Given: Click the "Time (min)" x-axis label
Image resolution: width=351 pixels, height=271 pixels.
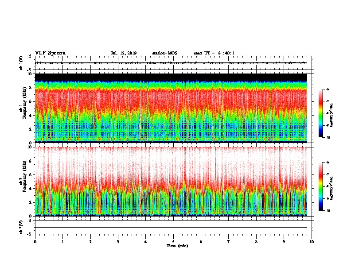Looking at the screenshot, I should 177,246.
